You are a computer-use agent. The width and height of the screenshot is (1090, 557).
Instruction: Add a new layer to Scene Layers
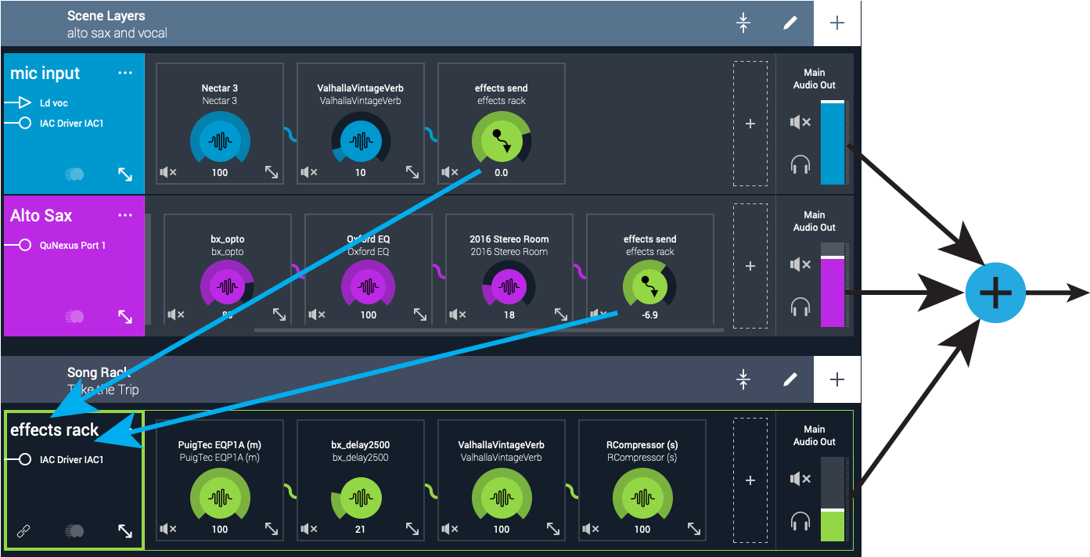(x=837, y=23)
